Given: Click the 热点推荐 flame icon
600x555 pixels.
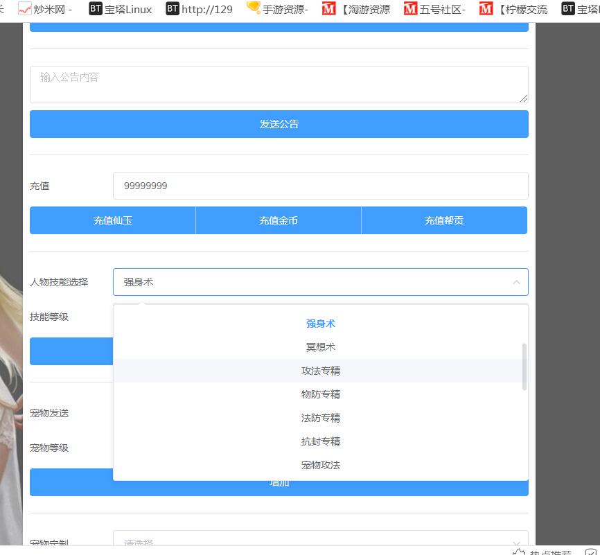Looking at the screenshot, I should coord(518,552).
